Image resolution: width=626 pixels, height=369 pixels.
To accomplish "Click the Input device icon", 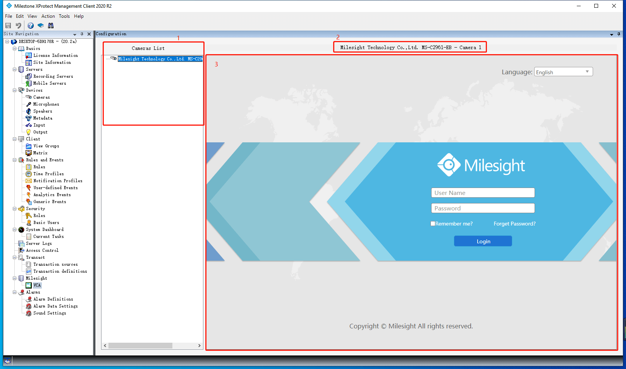I will [x=29, y=125].
